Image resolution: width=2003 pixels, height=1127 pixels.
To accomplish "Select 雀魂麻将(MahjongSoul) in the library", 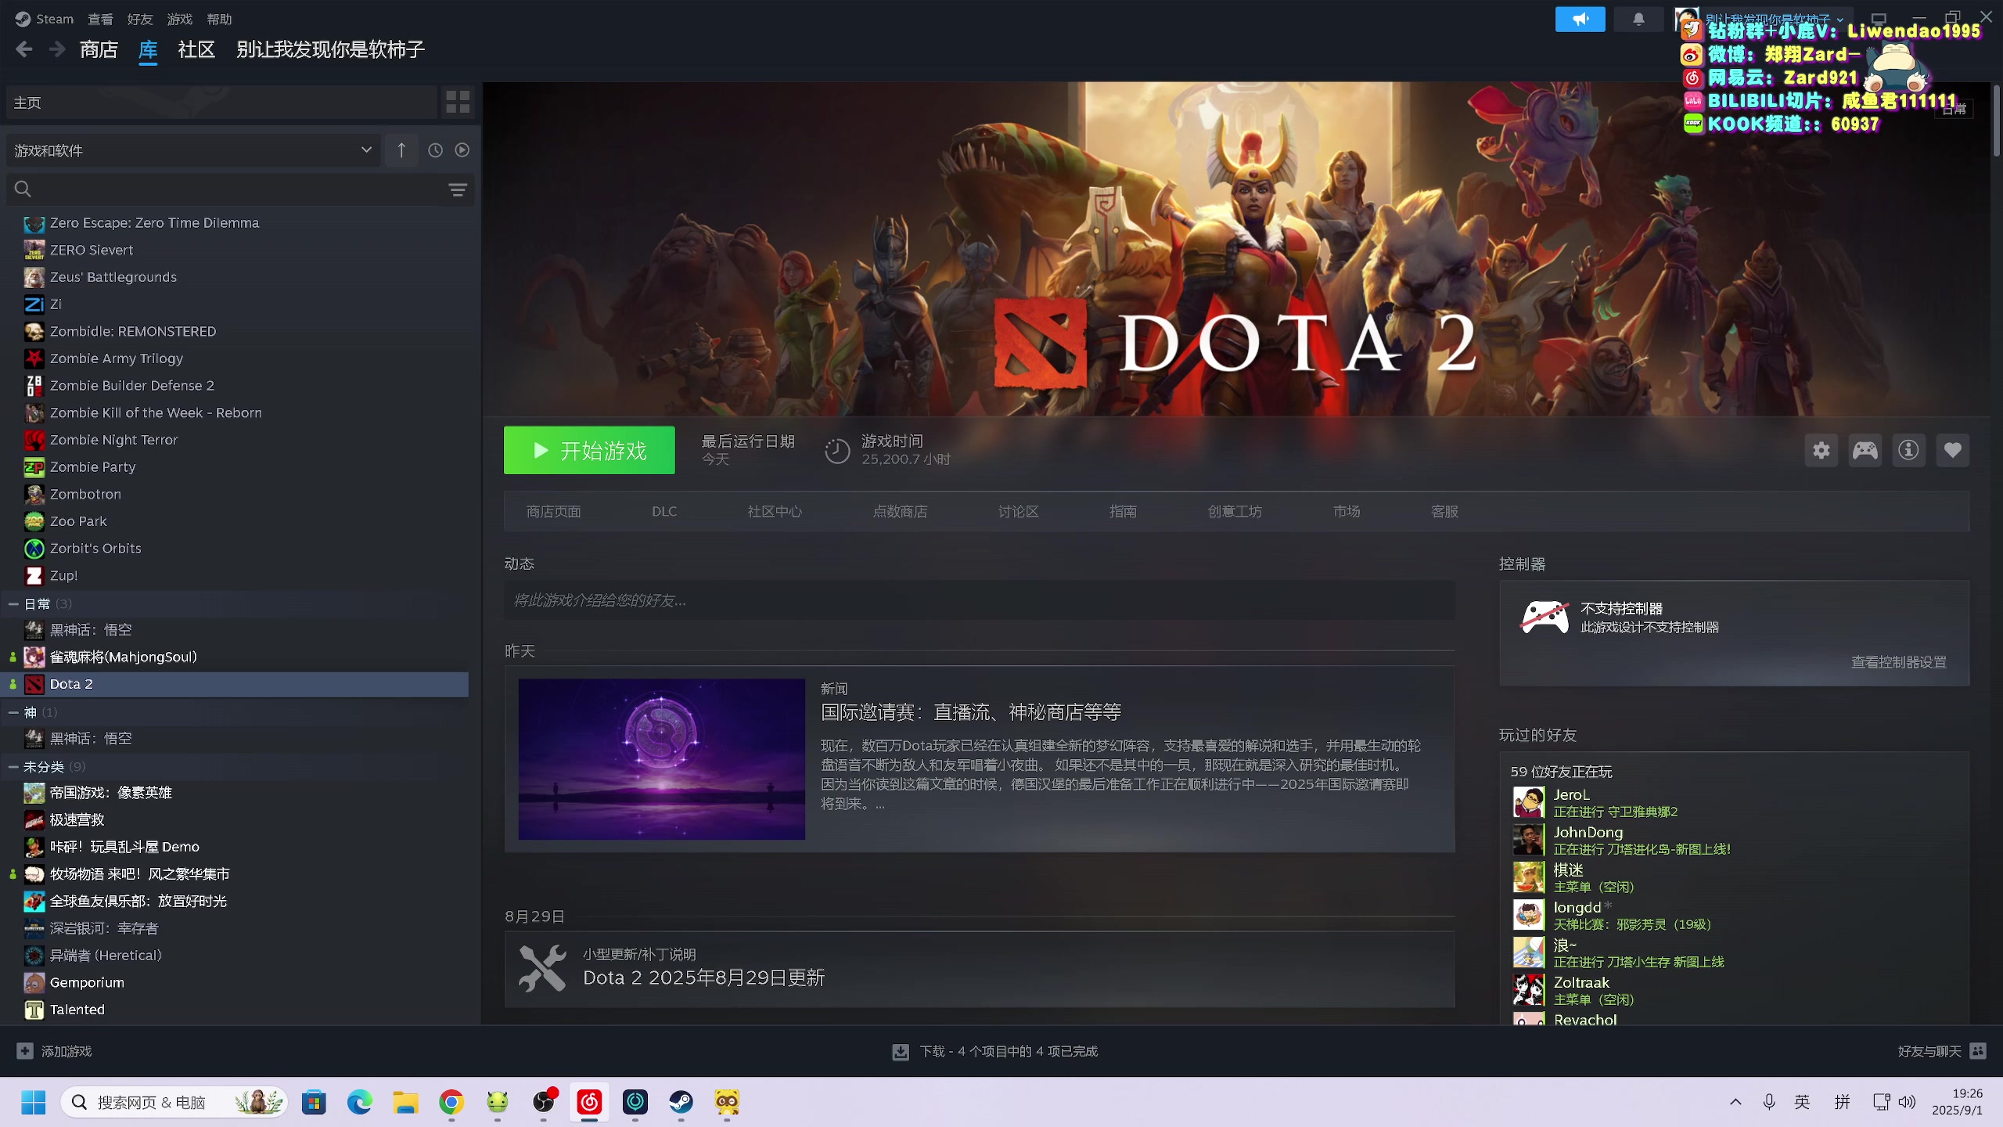I will tap(123, 657).
